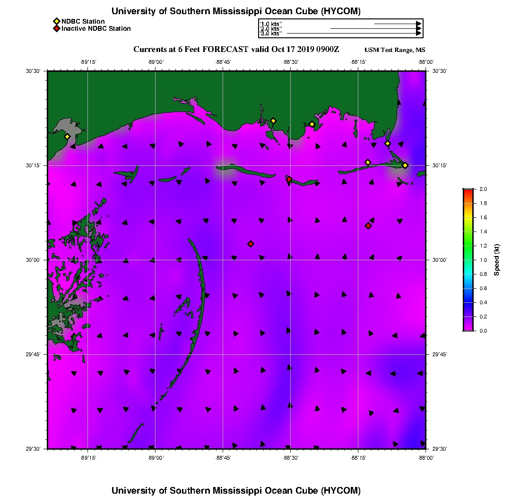Screen dimensions: 520x496
Task: Click the bottom '-89°00'' longitude axis label
Action: coord(156,458)
